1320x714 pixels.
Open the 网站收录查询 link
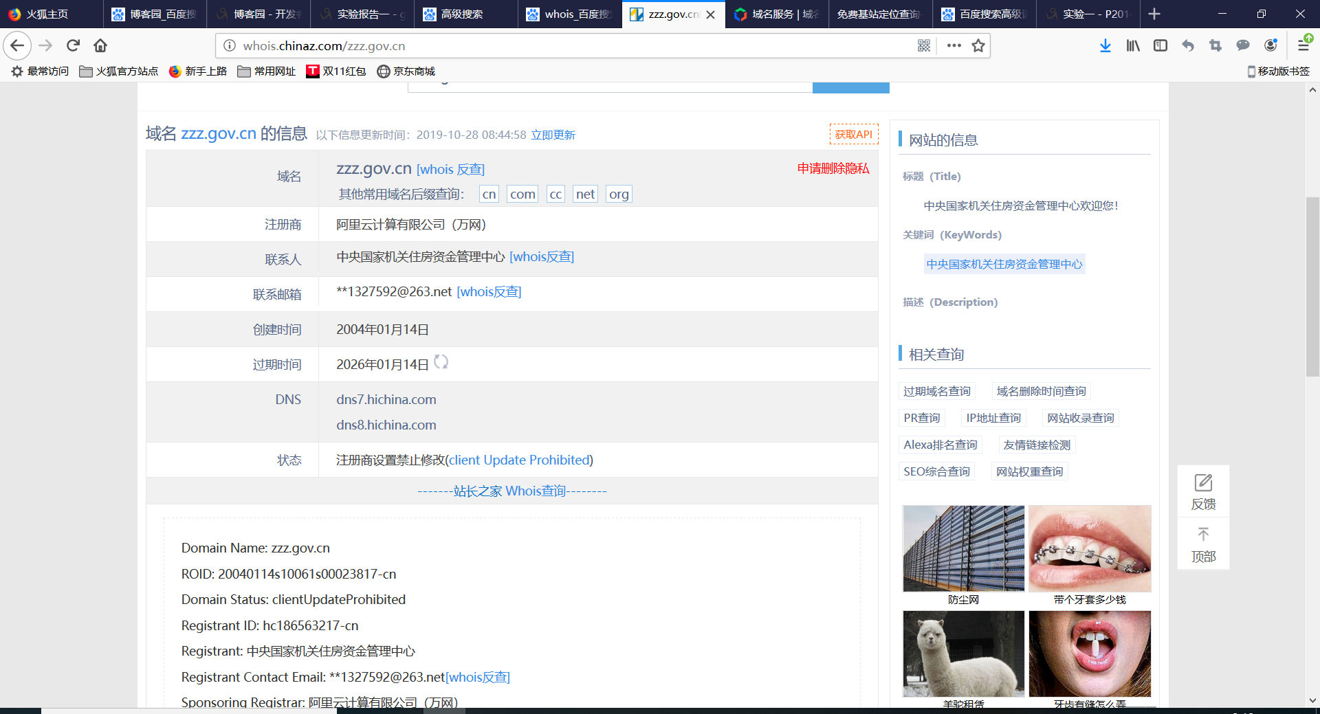pos(1081,418)
